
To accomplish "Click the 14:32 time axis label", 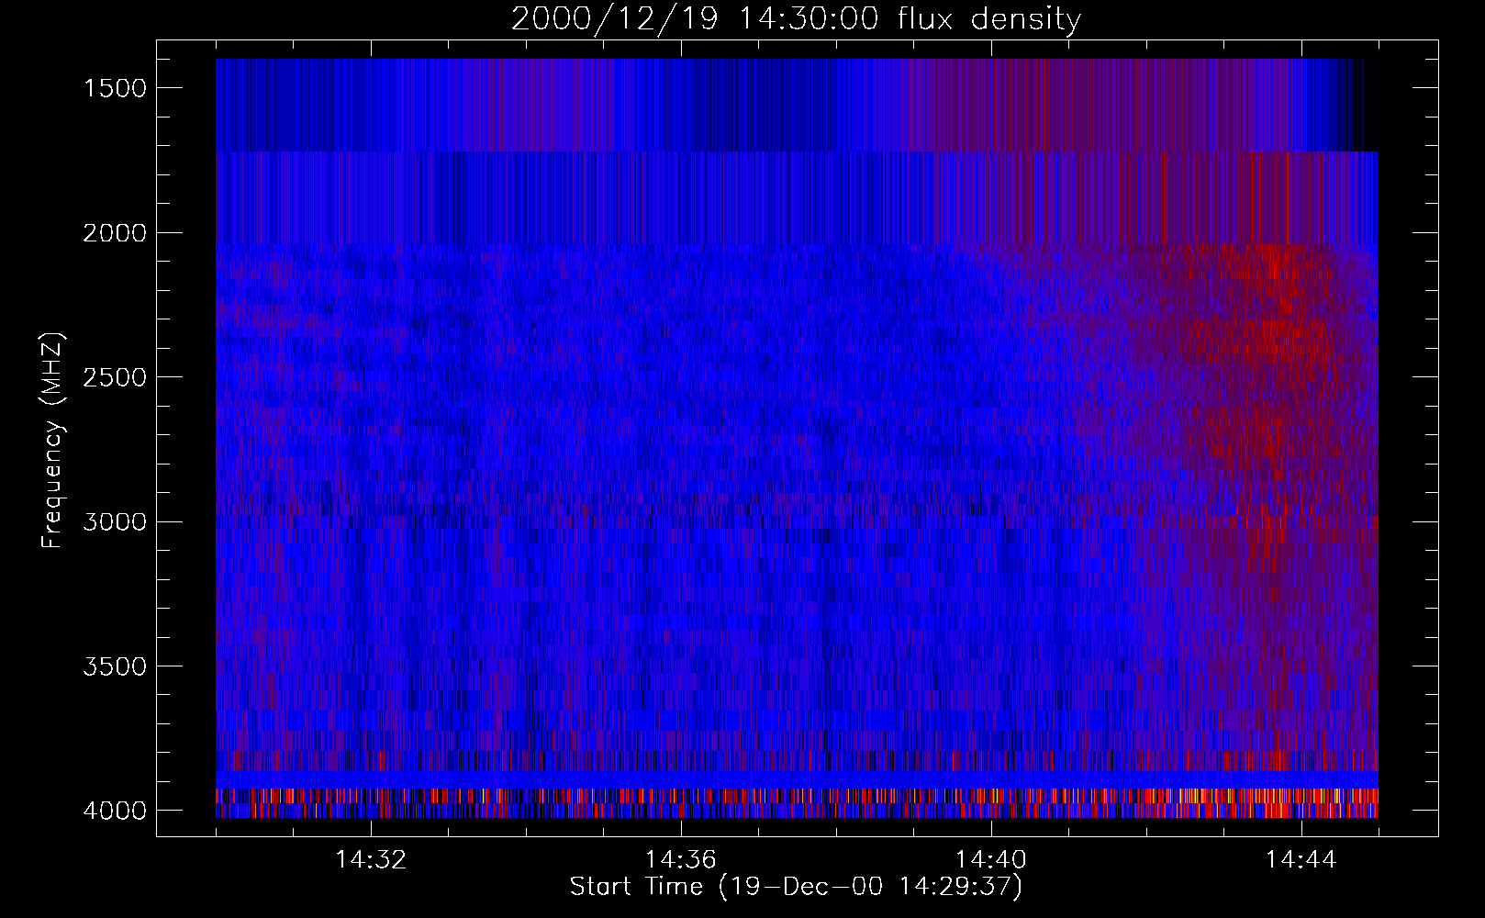I will (371, 860).
